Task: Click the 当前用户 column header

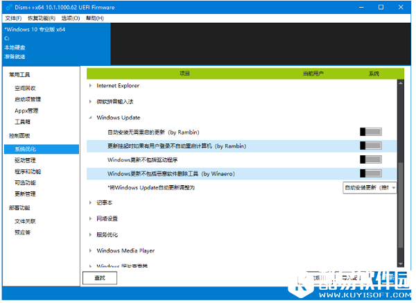Action: click(x=313, y=73)
